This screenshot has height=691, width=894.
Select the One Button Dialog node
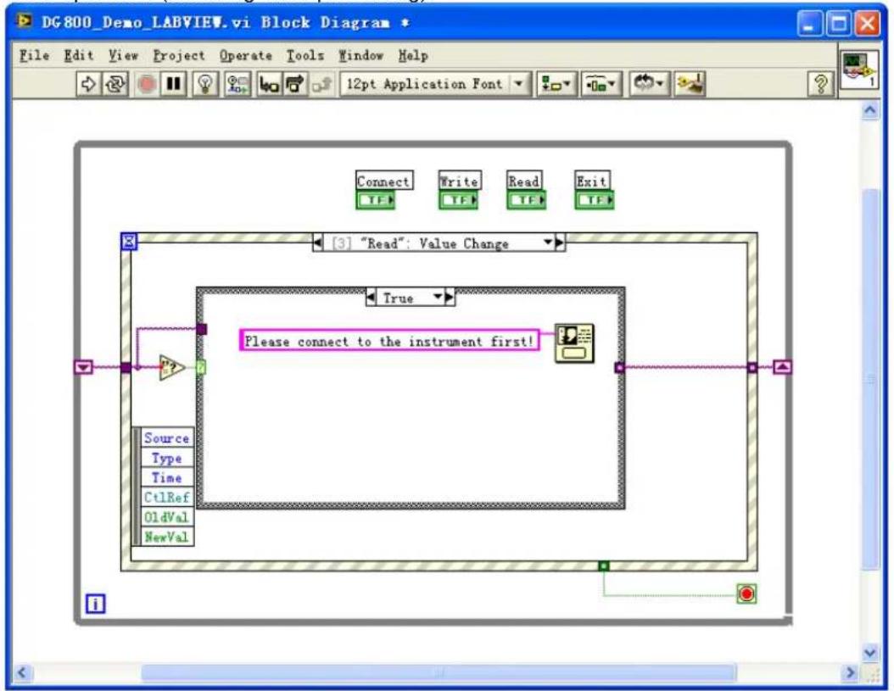[x=574, y=343]
